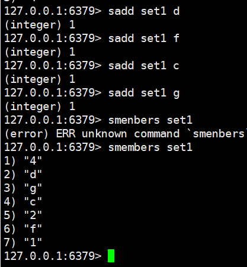Click the command 'sadd set1 f'

tap(144, 38)
